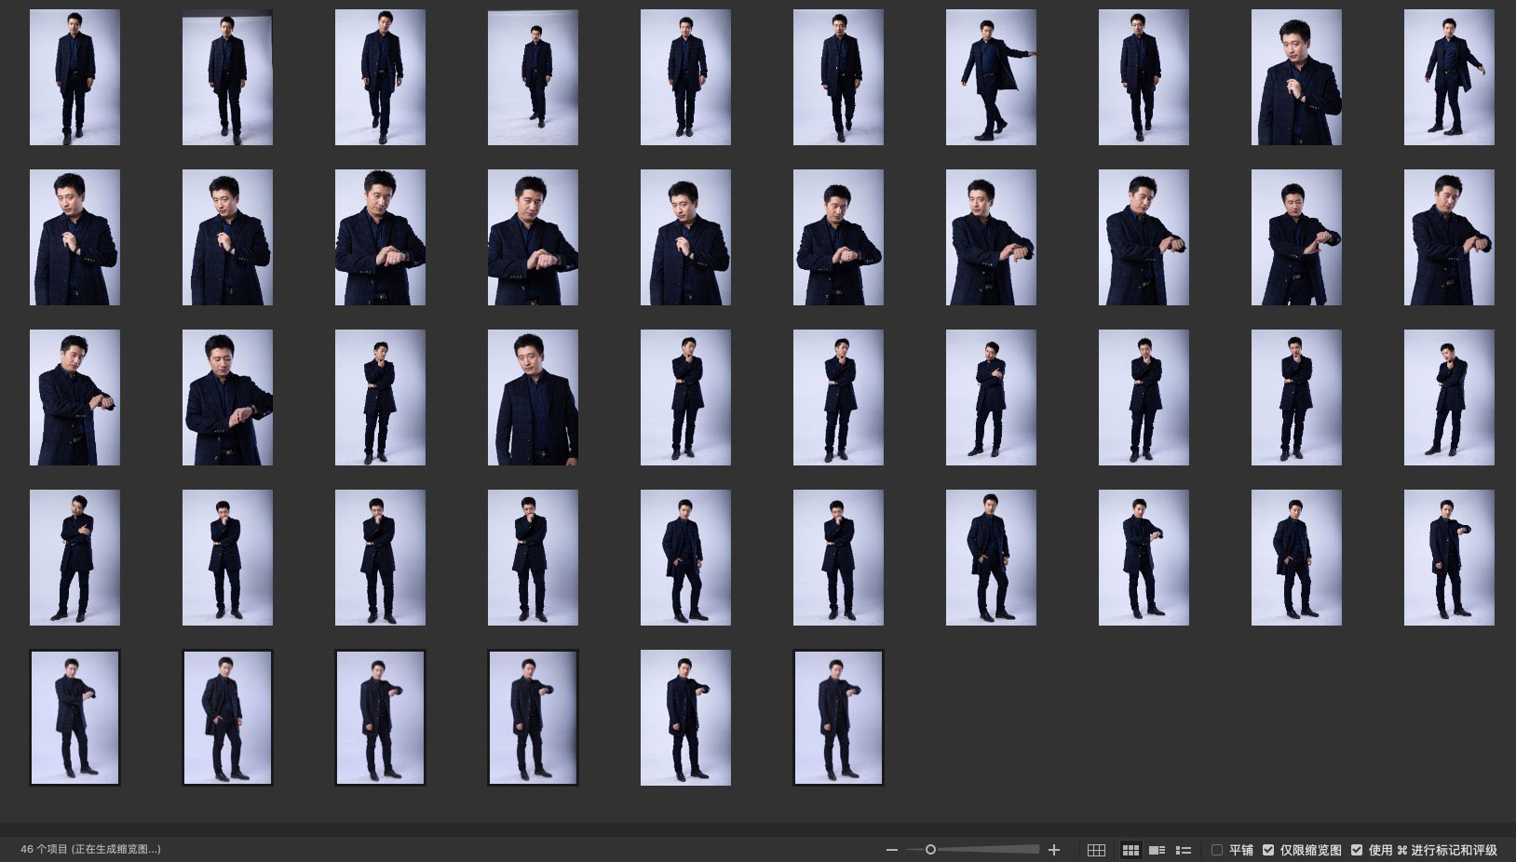
Task: Select the last thumbnail in the bottom row
Action: point(838,718)
